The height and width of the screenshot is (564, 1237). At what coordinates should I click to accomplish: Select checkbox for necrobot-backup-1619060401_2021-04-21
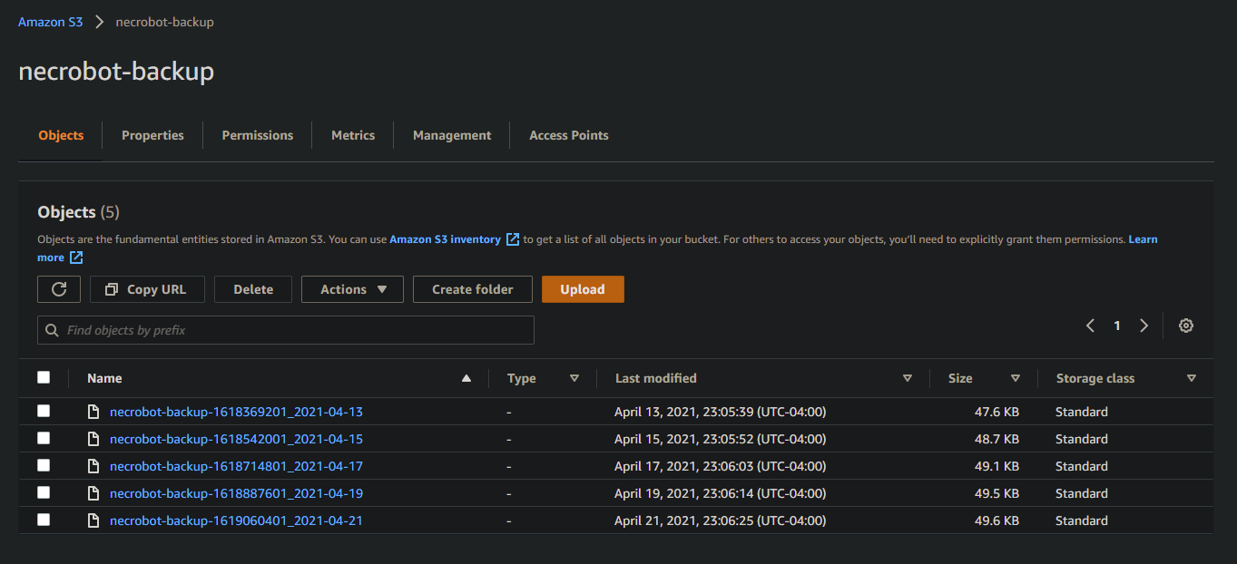pos(44,520)
